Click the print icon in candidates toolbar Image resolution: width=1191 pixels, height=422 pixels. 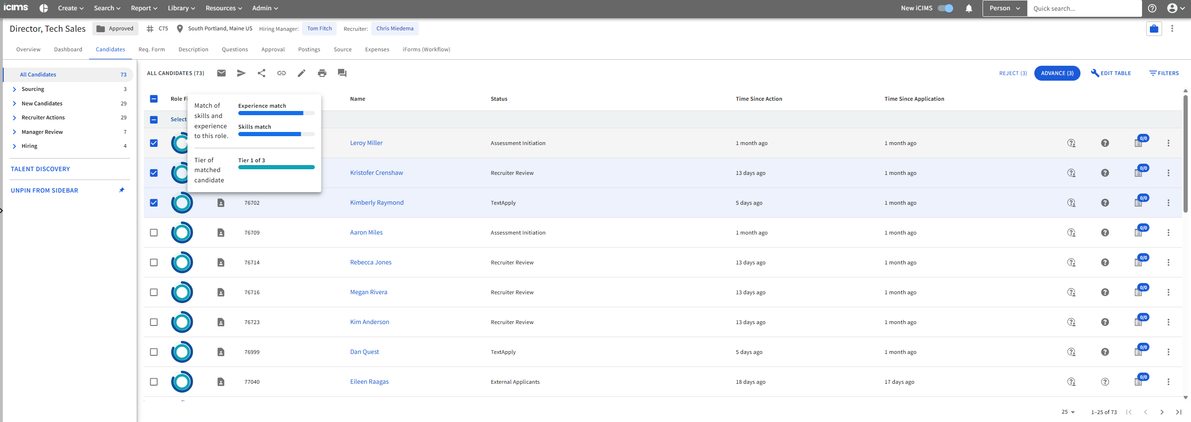tap(322, 73)
